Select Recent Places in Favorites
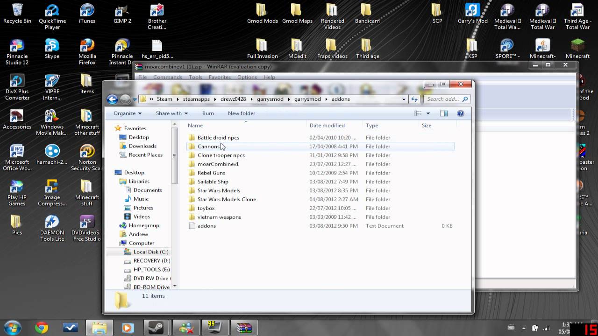 [145, 155]
